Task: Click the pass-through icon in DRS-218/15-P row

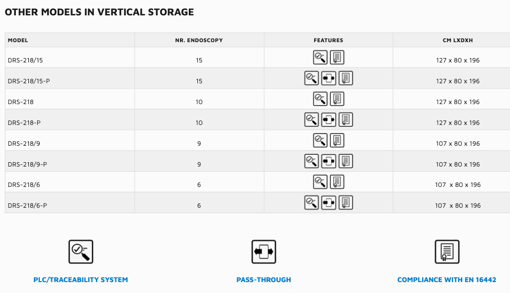Action: (329, 78)
